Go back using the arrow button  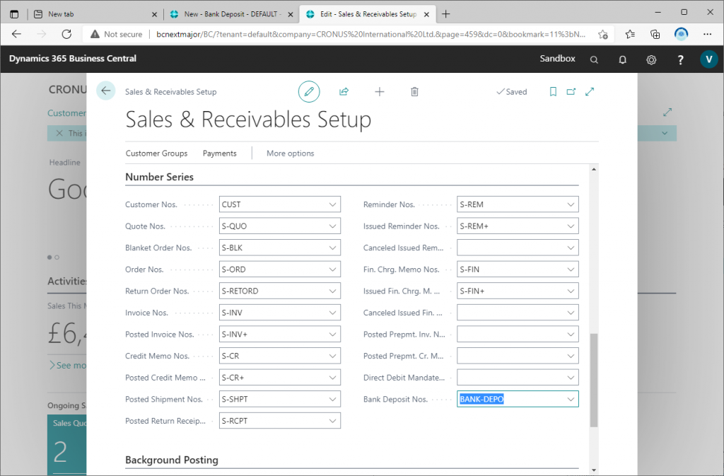[106, 91]
